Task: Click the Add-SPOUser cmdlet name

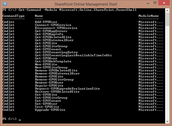Action: (x=46, y=22)
